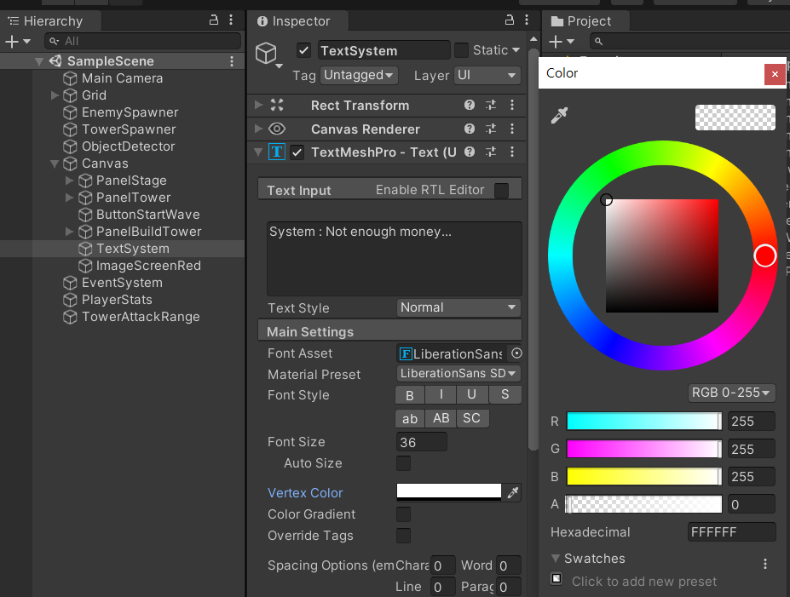Toggle the Static checkbox
790x597 pixels.
point(461,50)
